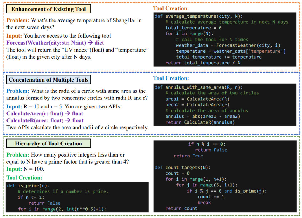The image size is (302, 218).
Task: Click the blue "Tool Creation:" label
Action: [x=171, y=78]
